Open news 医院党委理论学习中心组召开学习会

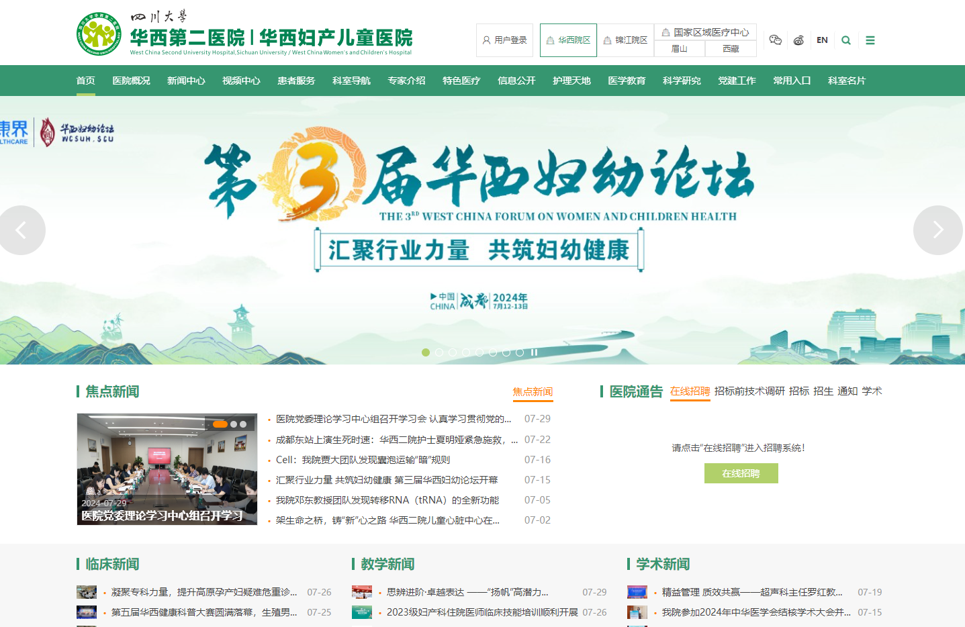click(394, 419)
